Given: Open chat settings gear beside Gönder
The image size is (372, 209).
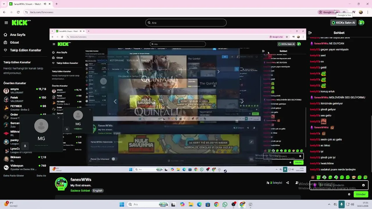Looking at the screenshot, I should point(349,194).
